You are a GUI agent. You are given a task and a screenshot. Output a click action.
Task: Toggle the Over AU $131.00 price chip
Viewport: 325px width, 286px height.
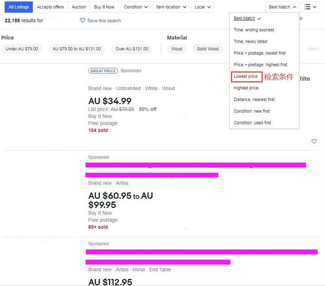click(x=132, y=49)
